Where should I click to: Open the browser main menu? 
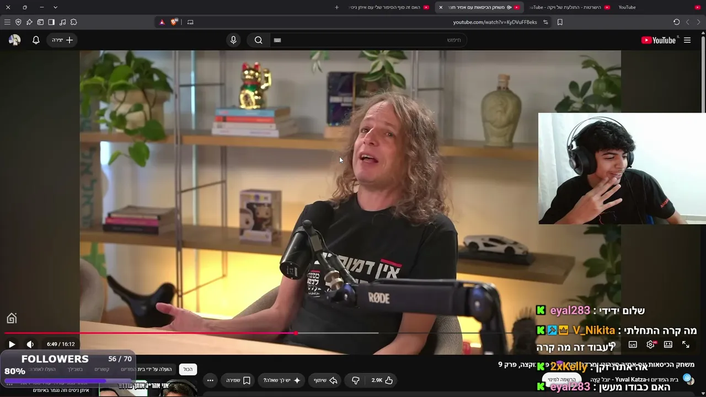point(7,22)
